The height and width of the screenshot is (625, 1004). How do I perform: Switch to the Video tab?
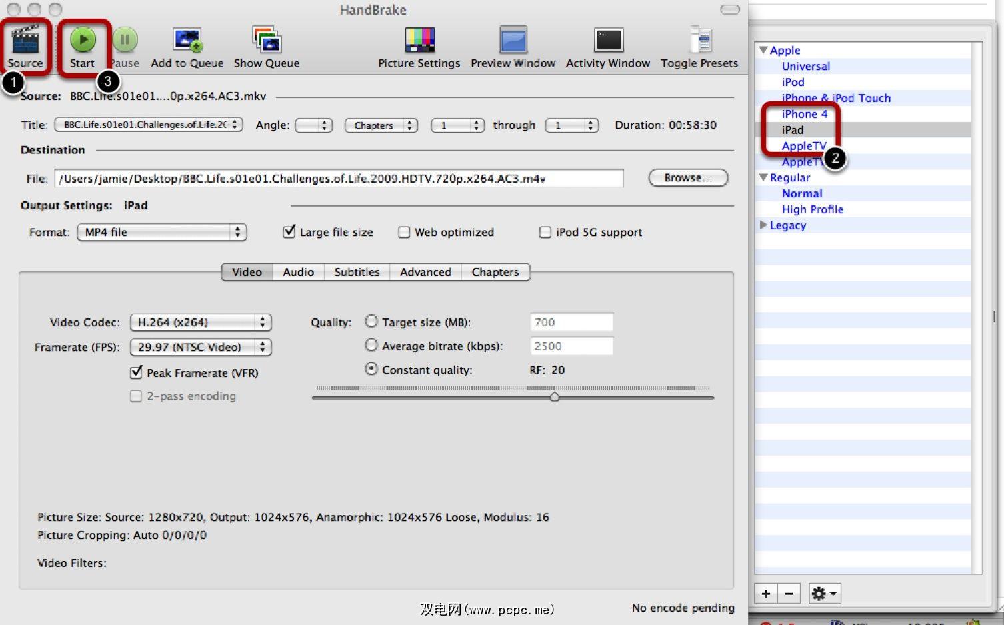(247, 272)
